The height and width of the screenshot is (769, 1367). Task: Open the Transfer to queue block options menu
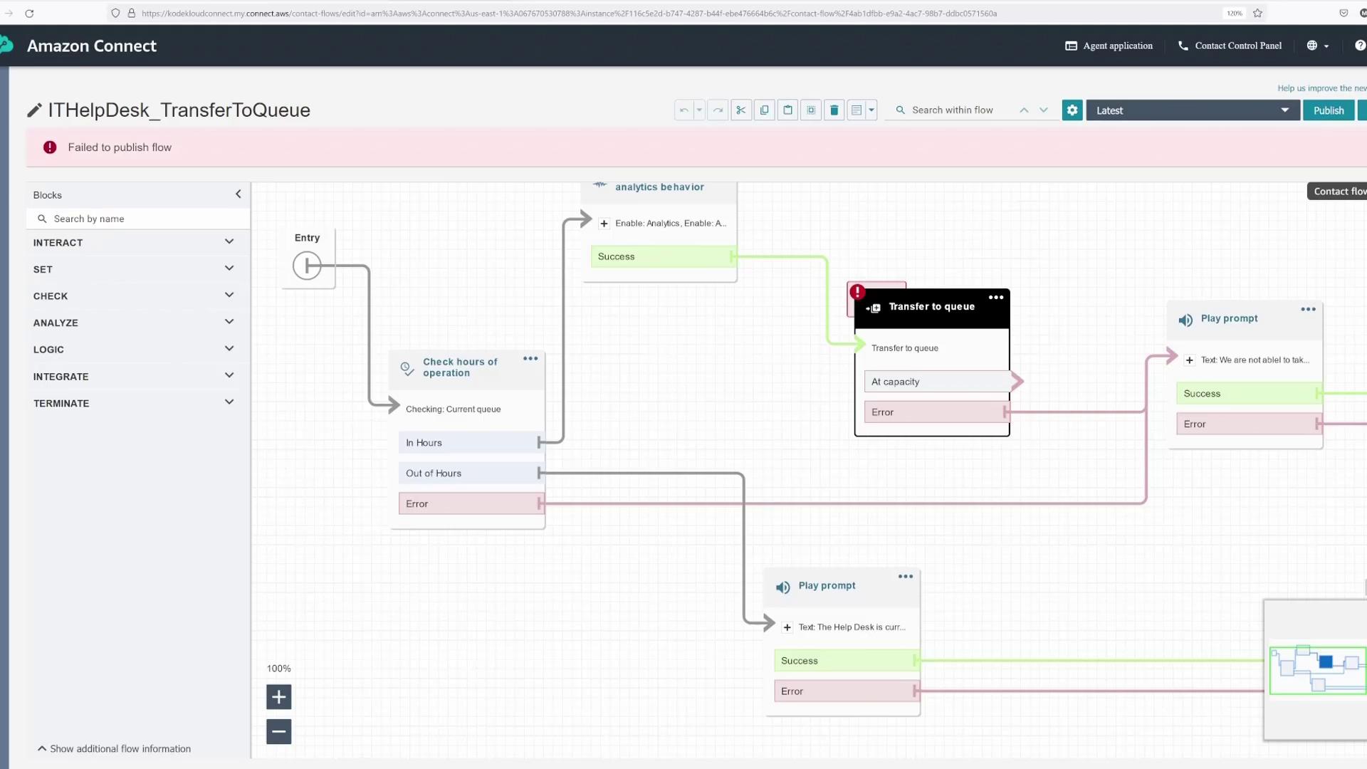coord(995,298)
